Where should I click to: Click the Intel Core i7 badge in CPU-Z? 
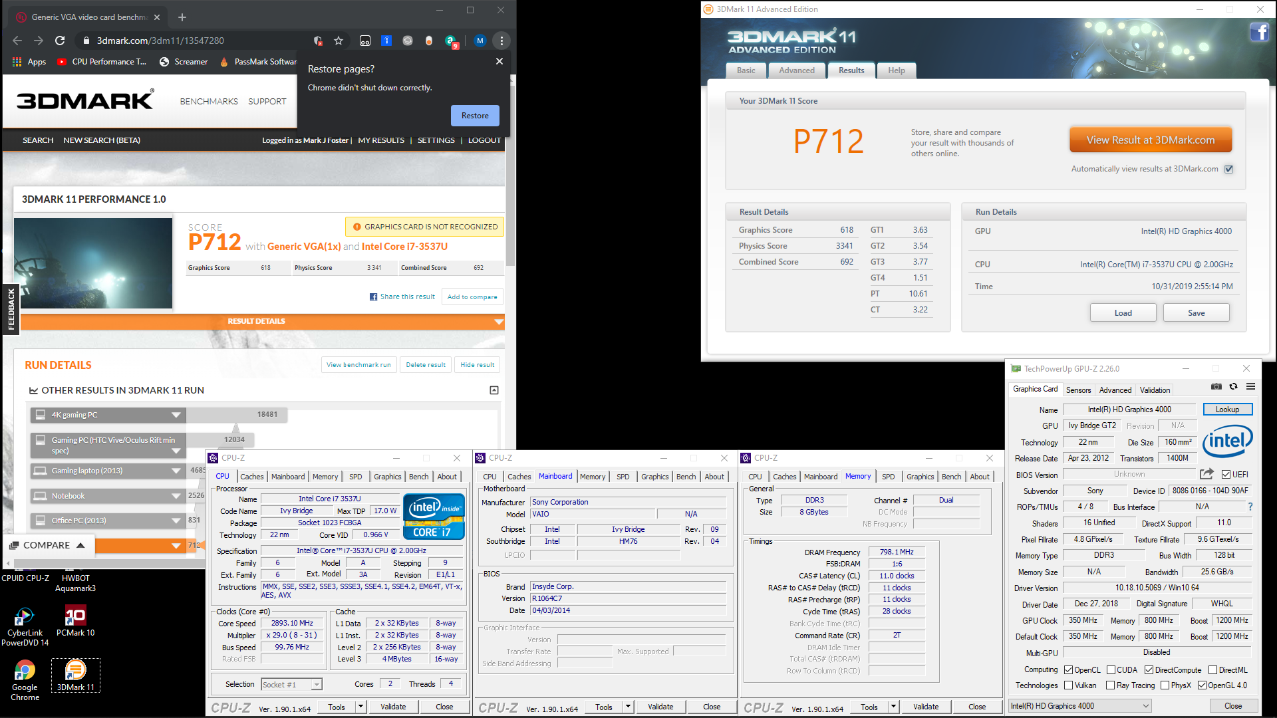434,517
